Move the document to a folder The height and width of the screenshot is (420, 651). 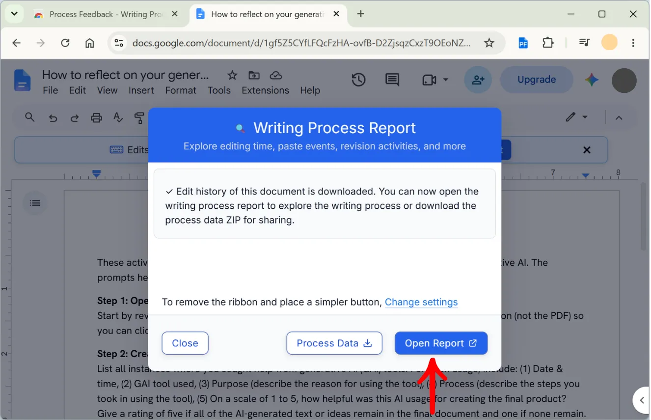click(x=254, y=75)
